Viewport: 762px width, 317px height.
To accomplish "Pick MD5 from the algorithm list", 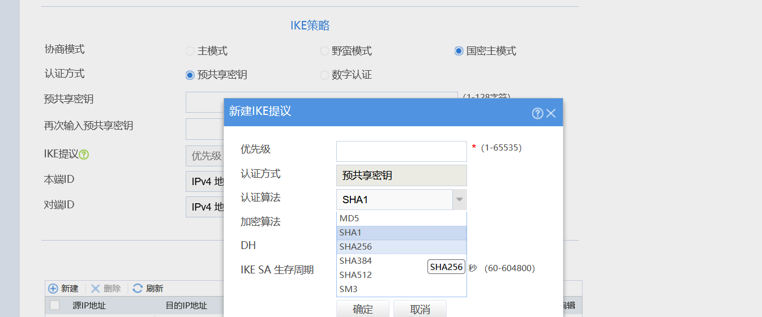I will [x=349, y=219].
